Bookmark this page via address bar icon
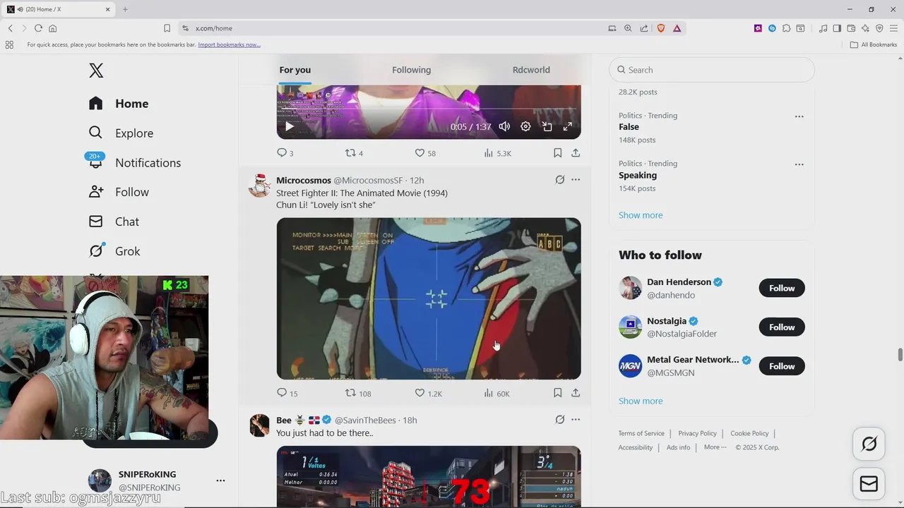Screen dimensions: 904x508 click(x=167, y=28)
